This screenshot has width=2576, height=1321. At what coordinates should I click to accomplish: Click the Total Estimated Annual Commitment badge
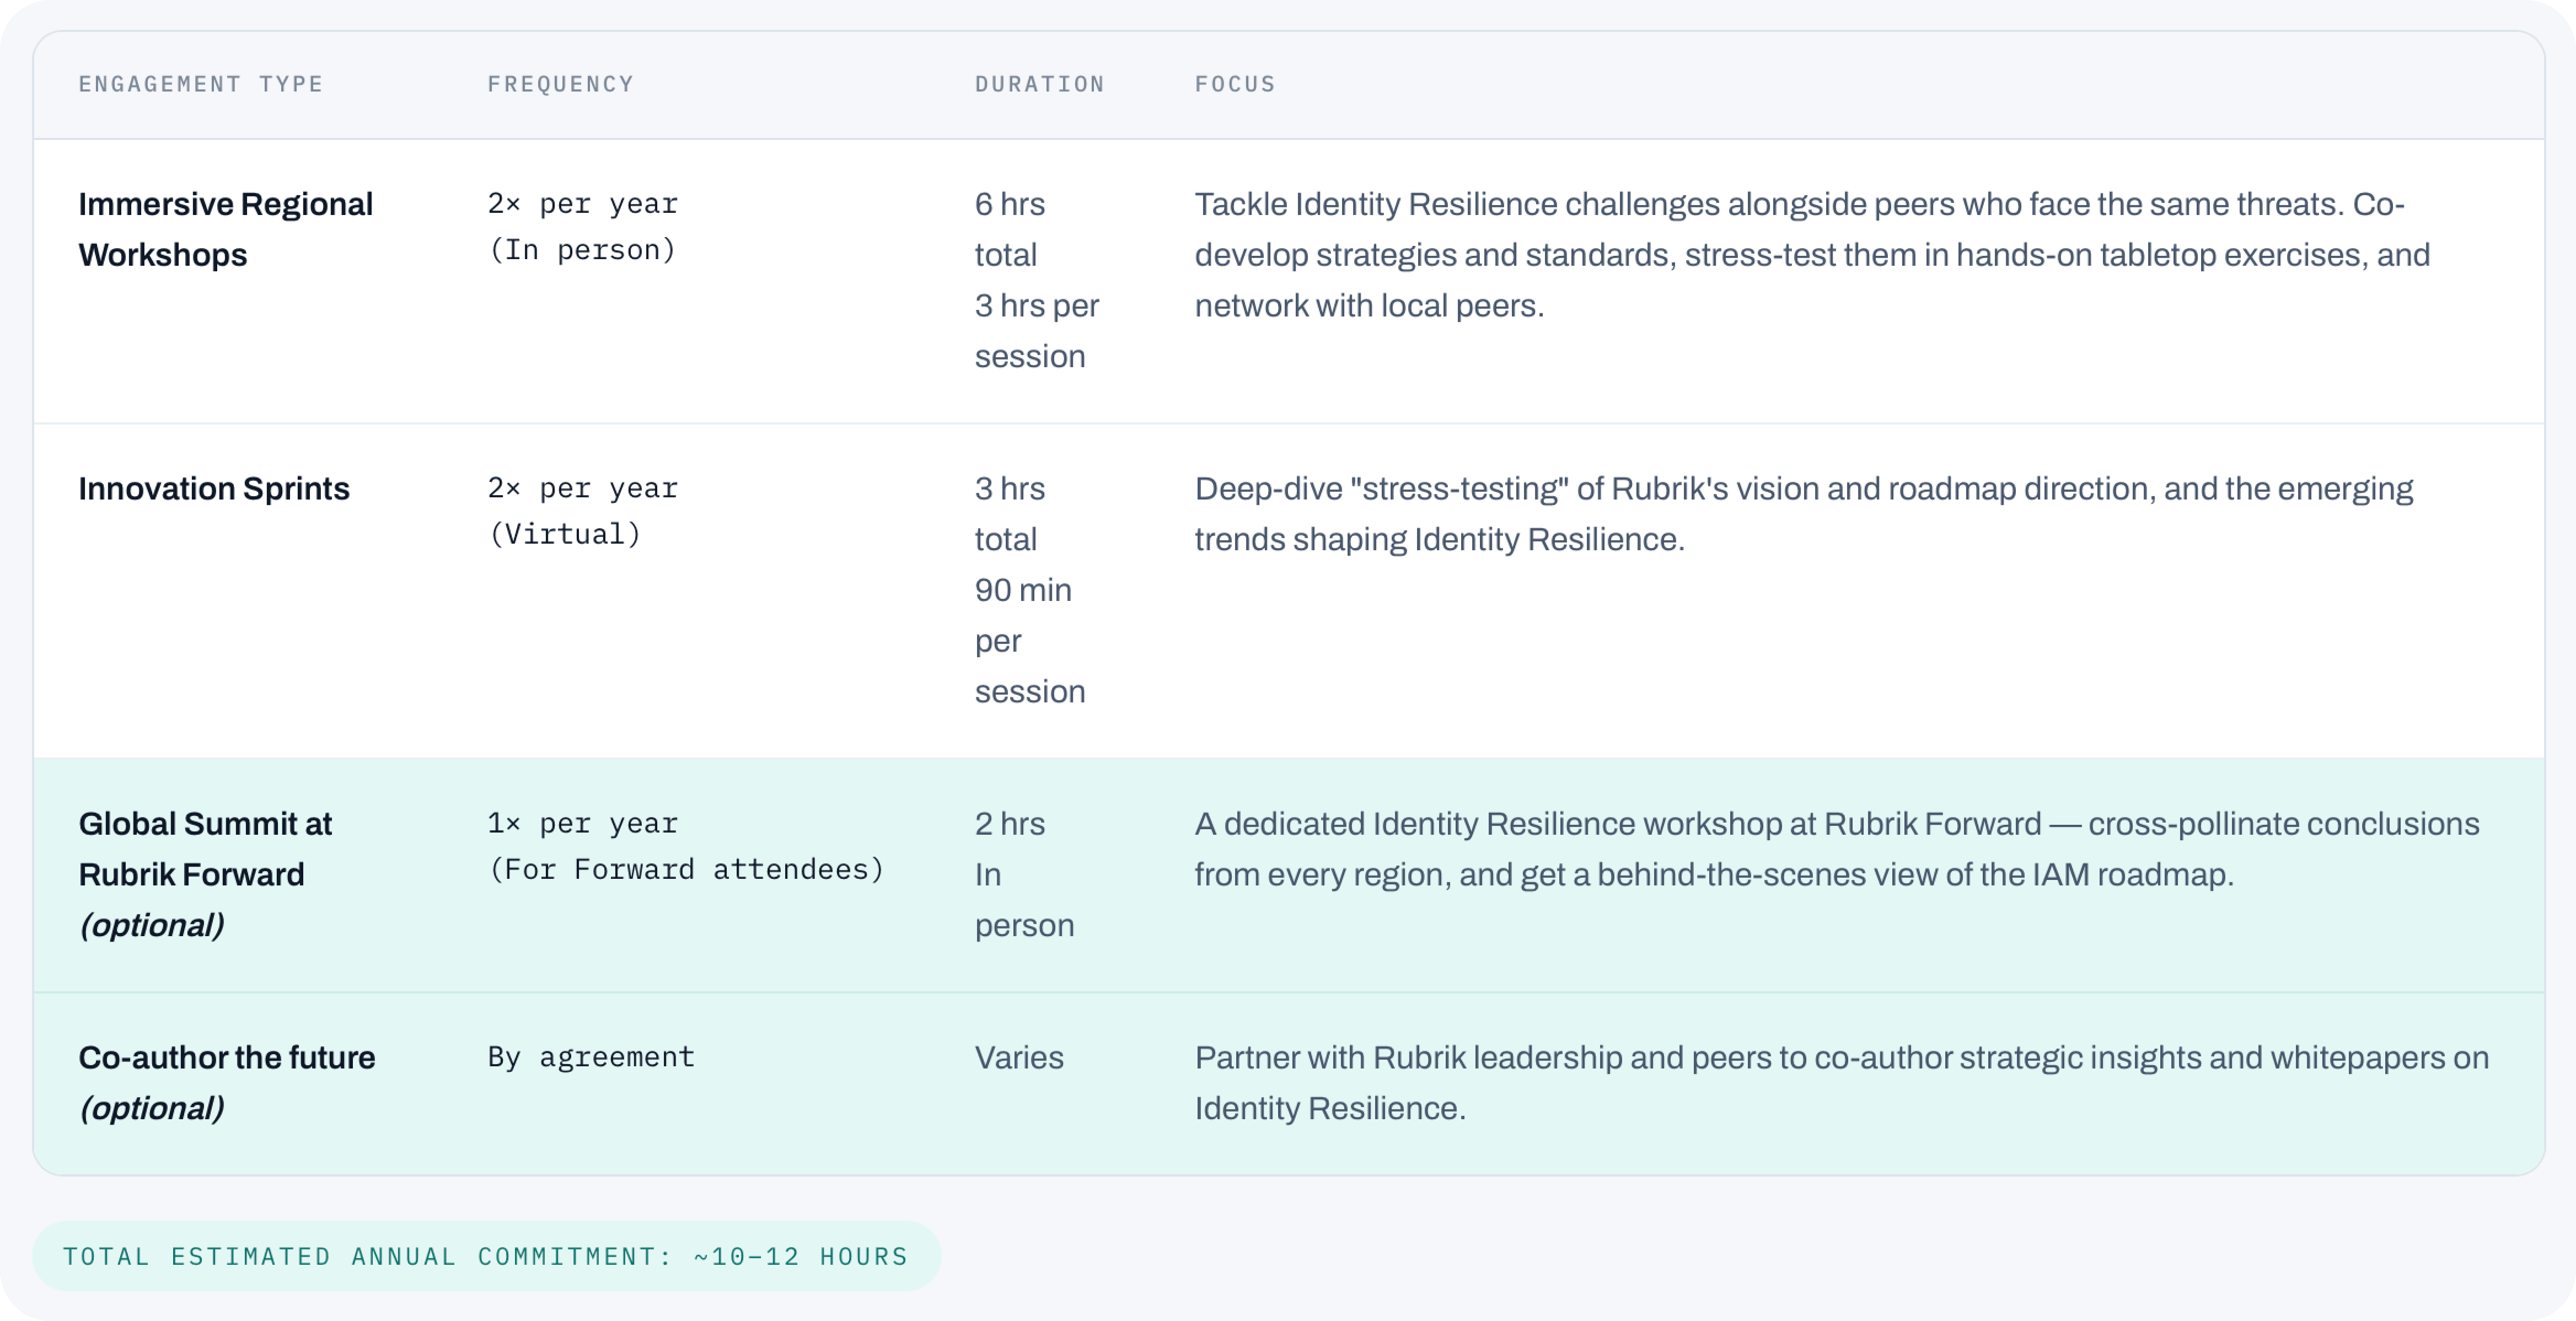click(x=486, y=1256)
